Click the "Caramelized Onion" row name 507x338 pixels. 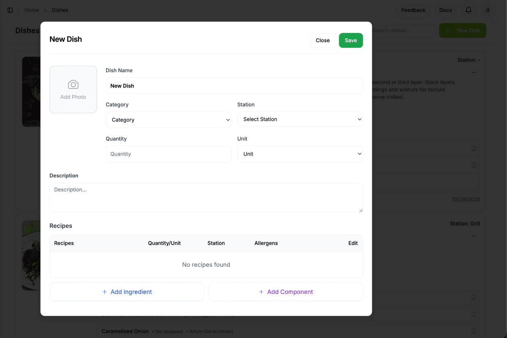(125, 331)
